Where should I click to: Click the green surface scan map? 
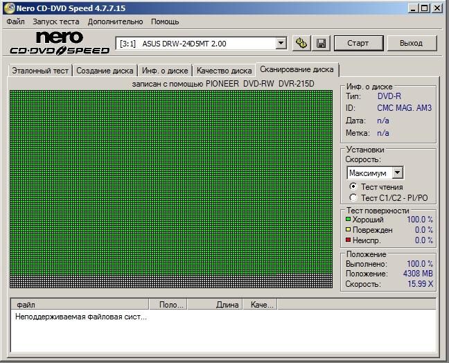pyautogui.click(x=171, y=189)
